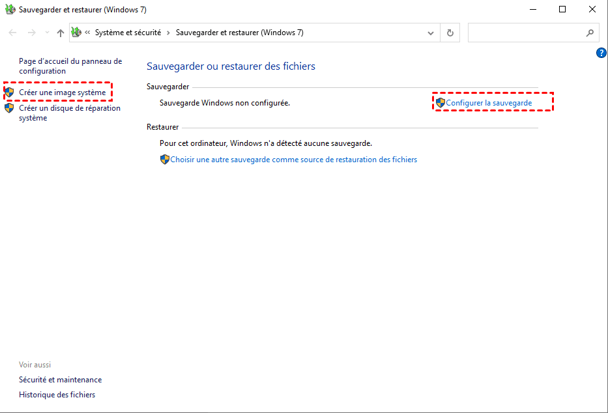Click the magnifying glass search icon
The width and height of the screenshot is (608, 413).
tap(590, 33)
